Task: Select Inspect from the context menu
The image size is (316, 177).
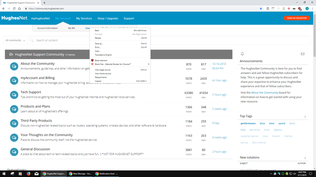Action: click(98, 81)
